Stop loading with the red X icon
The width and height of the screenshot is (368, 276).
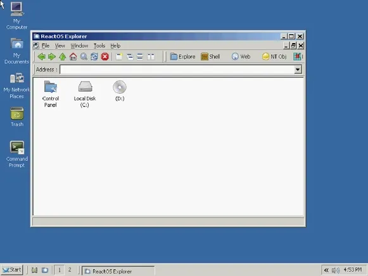tap(105, 56)
